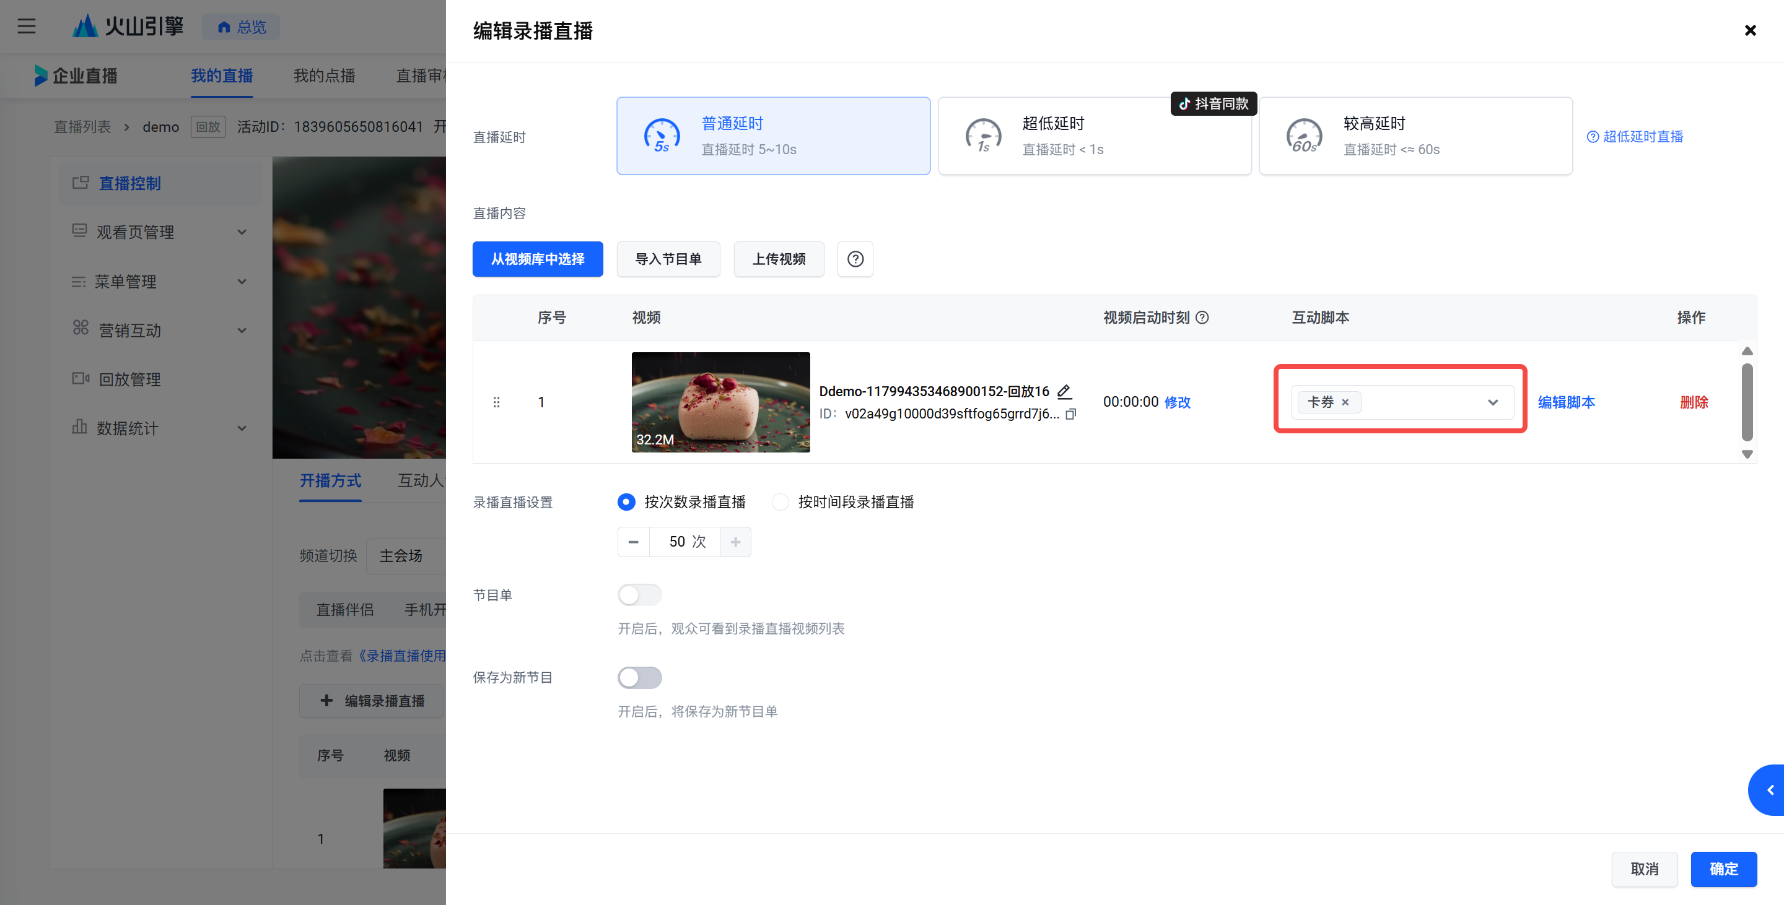The image size is (1784, 905).
Task: Click help icon next to 视频启动时刻
Action: click(1203, 318)
